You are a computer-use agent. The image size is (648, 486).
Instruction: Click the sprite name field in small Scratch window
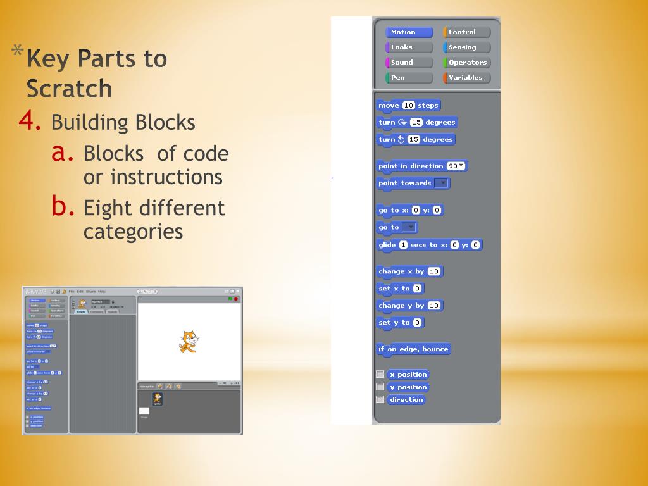point(101,302)
